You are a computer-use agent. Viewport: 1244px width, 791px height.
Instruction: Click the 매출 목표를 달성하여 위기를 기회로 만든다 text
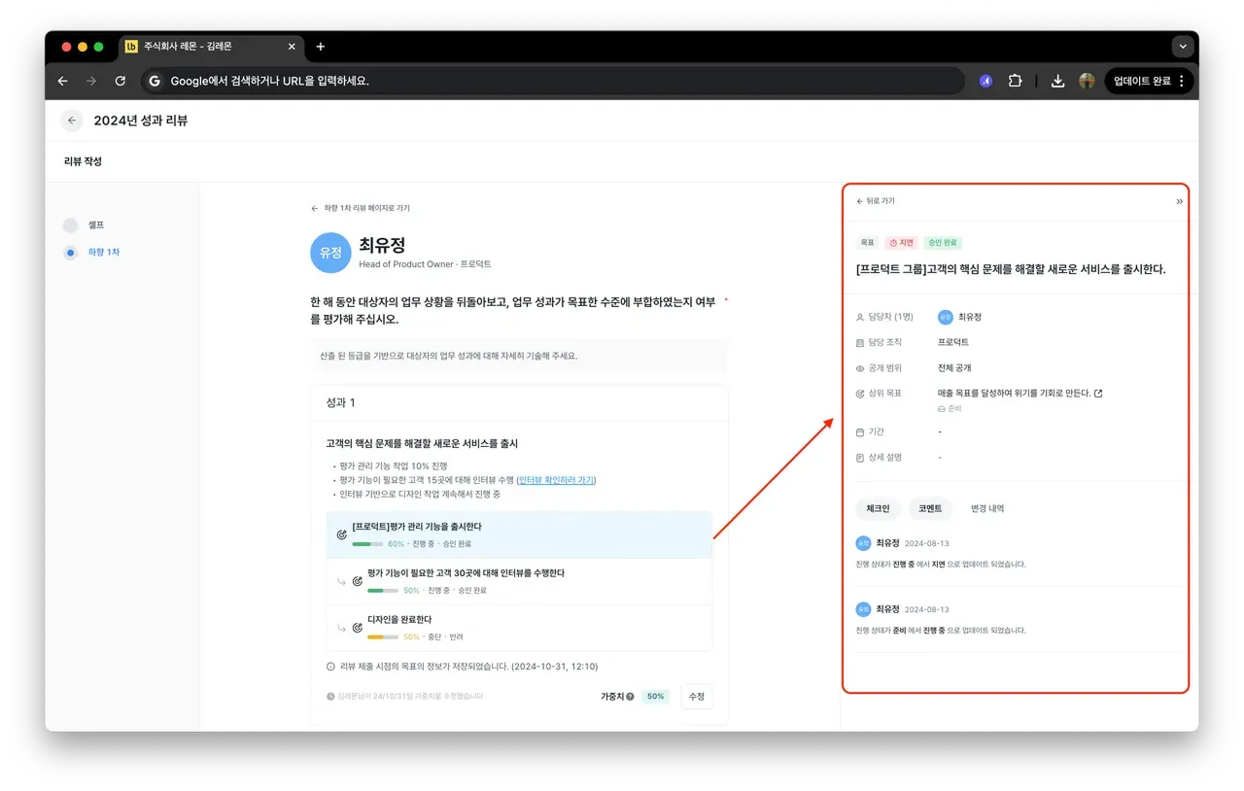1014,394
